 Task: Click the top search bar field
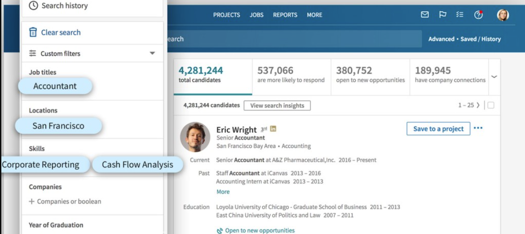[294, 39]
